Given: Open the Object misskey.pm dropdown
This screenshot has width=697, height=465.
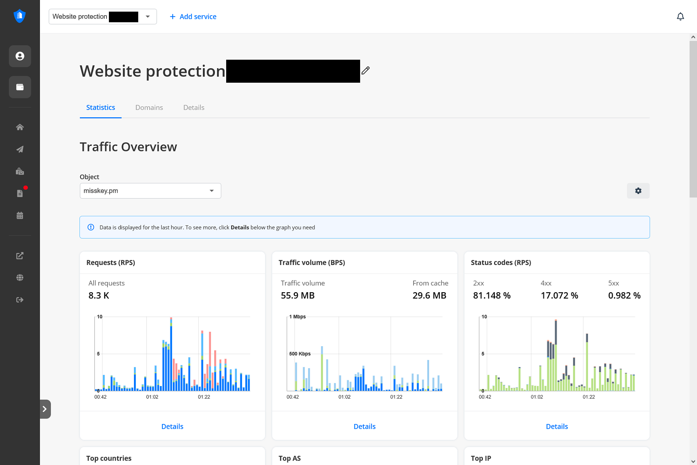Looking at the screenshot, I should coord(150,191).
